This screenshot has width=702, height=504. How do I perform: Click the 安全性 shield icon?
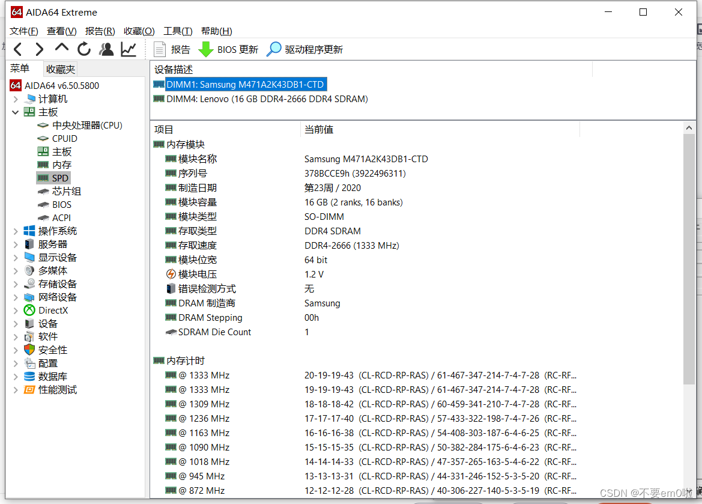point(29,350)
